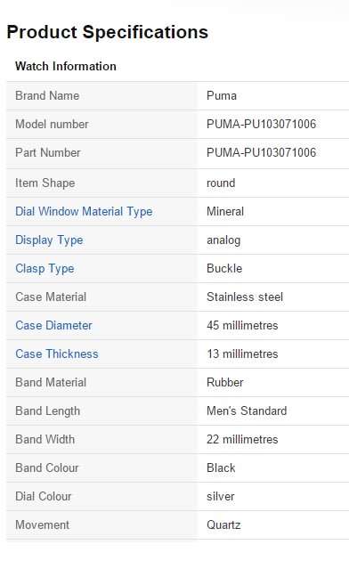Select the Item Shape value round

coord(221,183)
